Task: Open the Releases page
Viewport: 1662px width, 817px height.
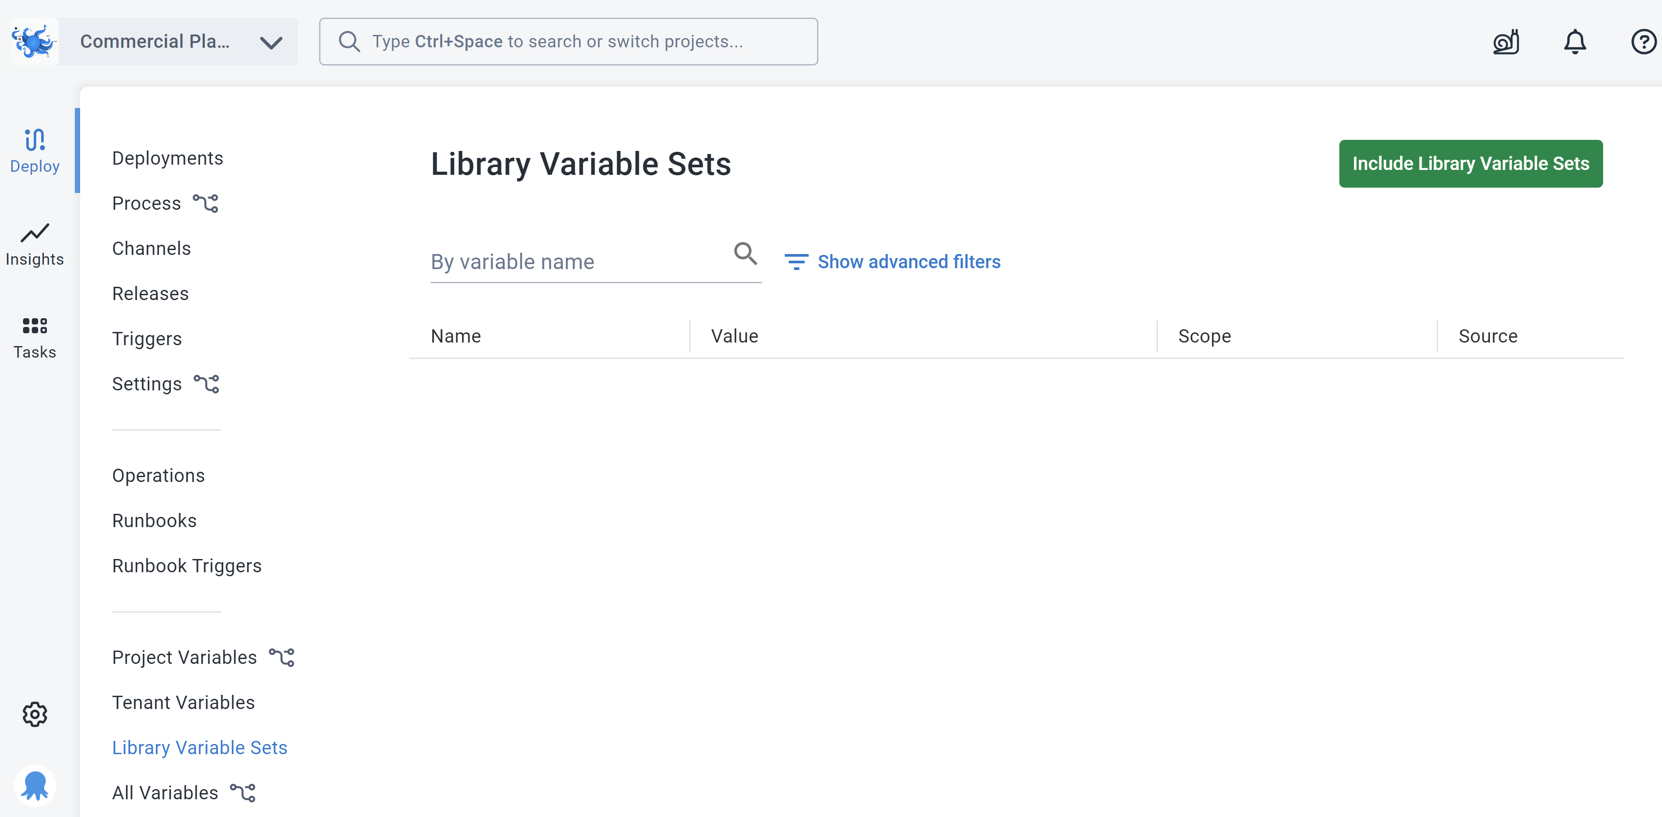Action: coord(150,293)
